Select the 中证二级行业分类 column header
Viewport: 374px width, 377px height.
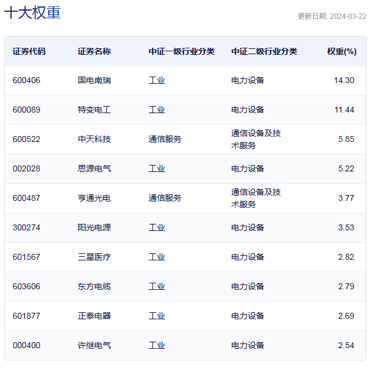[x=264, y=51]
